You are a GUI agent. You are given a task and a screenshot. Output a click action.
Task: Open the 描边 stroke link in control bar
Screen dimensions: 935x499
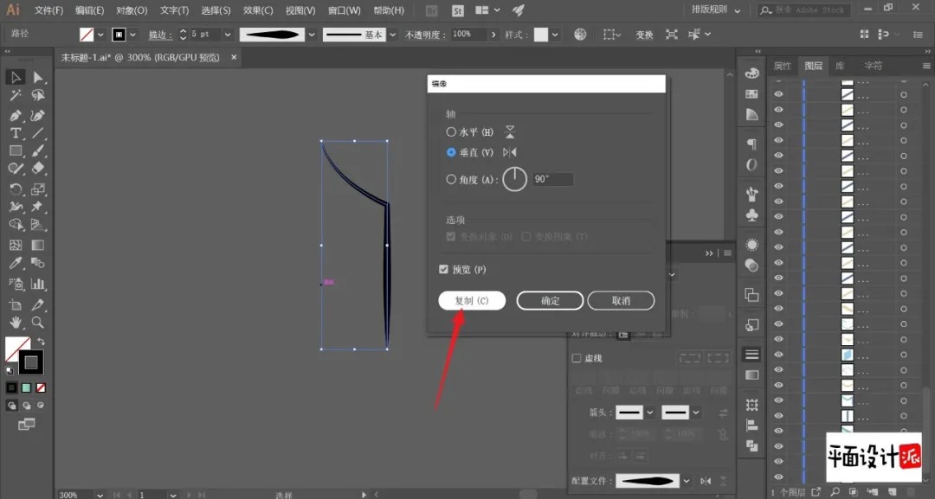tap(160, 35)
